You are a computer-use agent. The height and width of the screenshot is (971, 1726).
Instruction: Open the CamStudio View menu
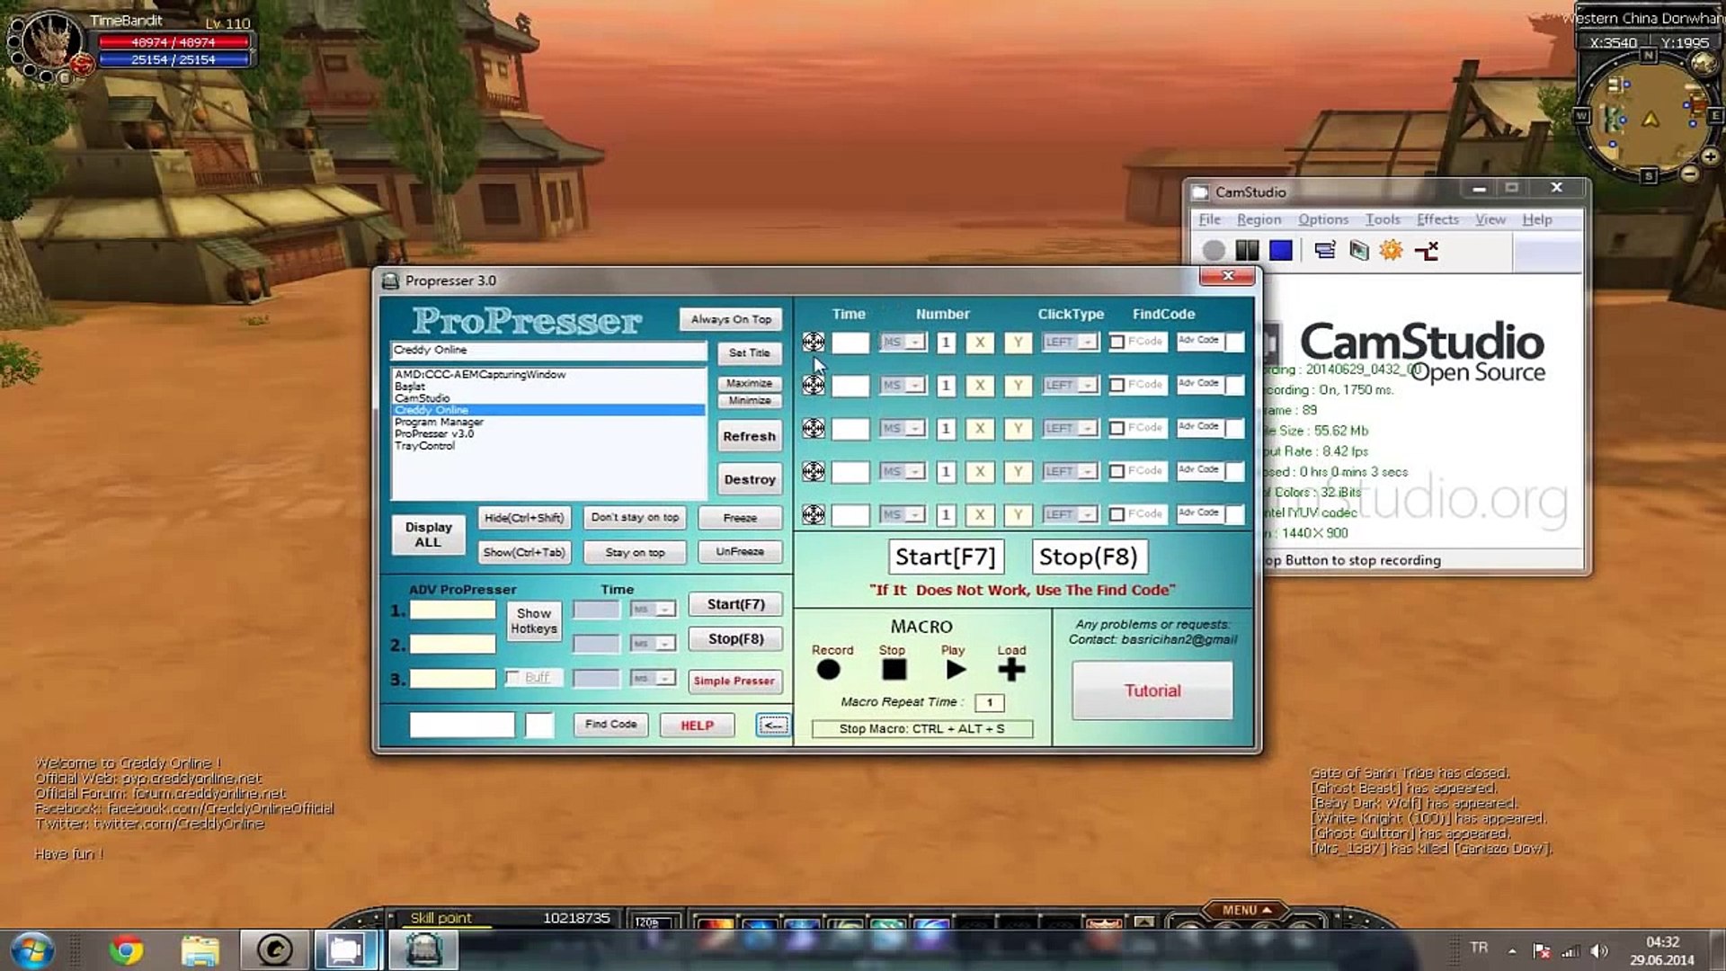tap(1490, 219)
